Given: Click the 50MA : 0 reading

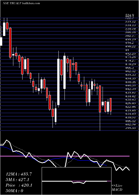Looking at the screenshot, I should tap(14, 191).
